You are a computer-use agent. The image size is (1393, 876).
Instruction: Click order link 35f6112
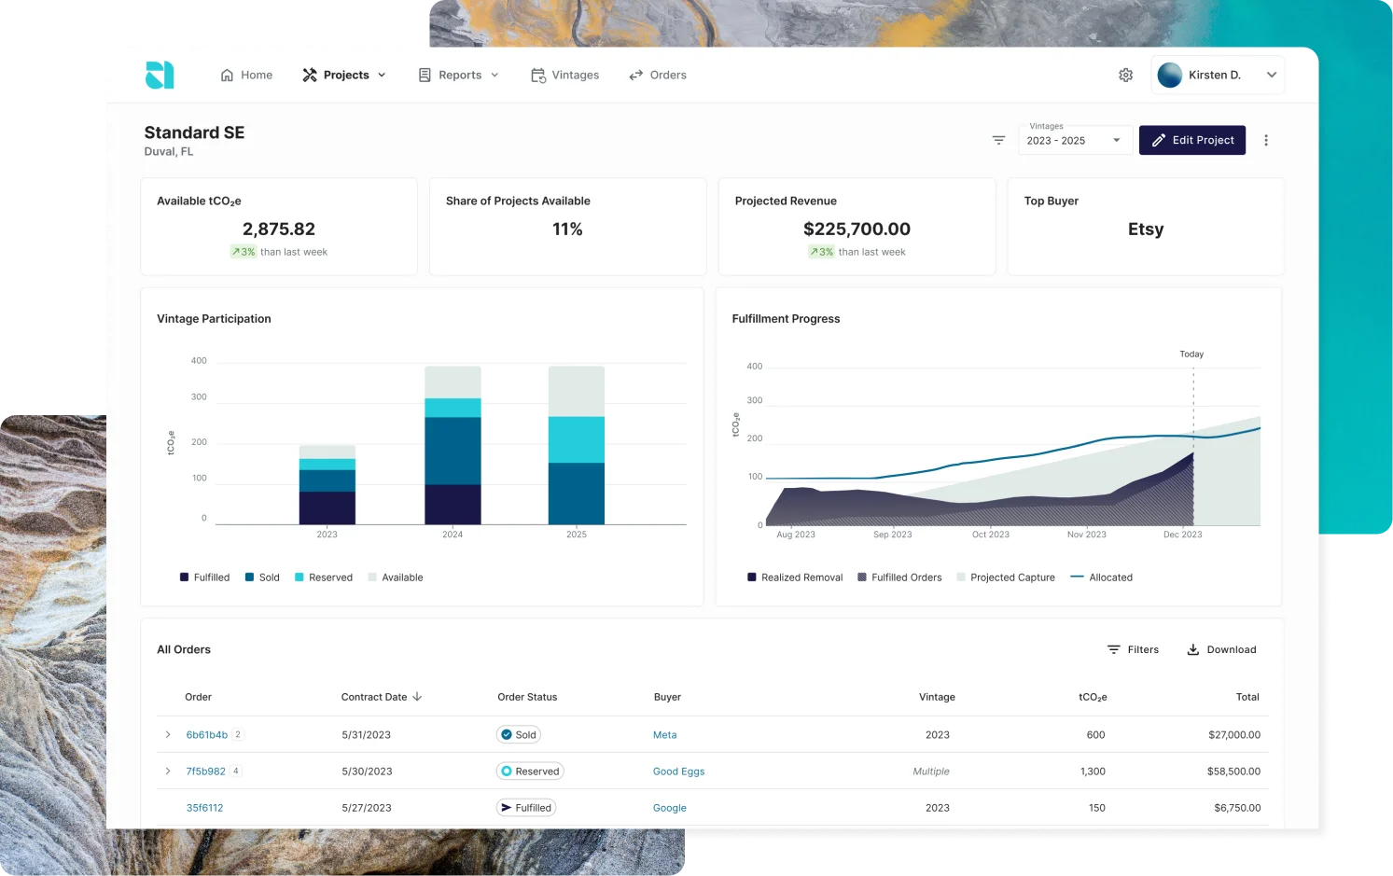(204, 807)
